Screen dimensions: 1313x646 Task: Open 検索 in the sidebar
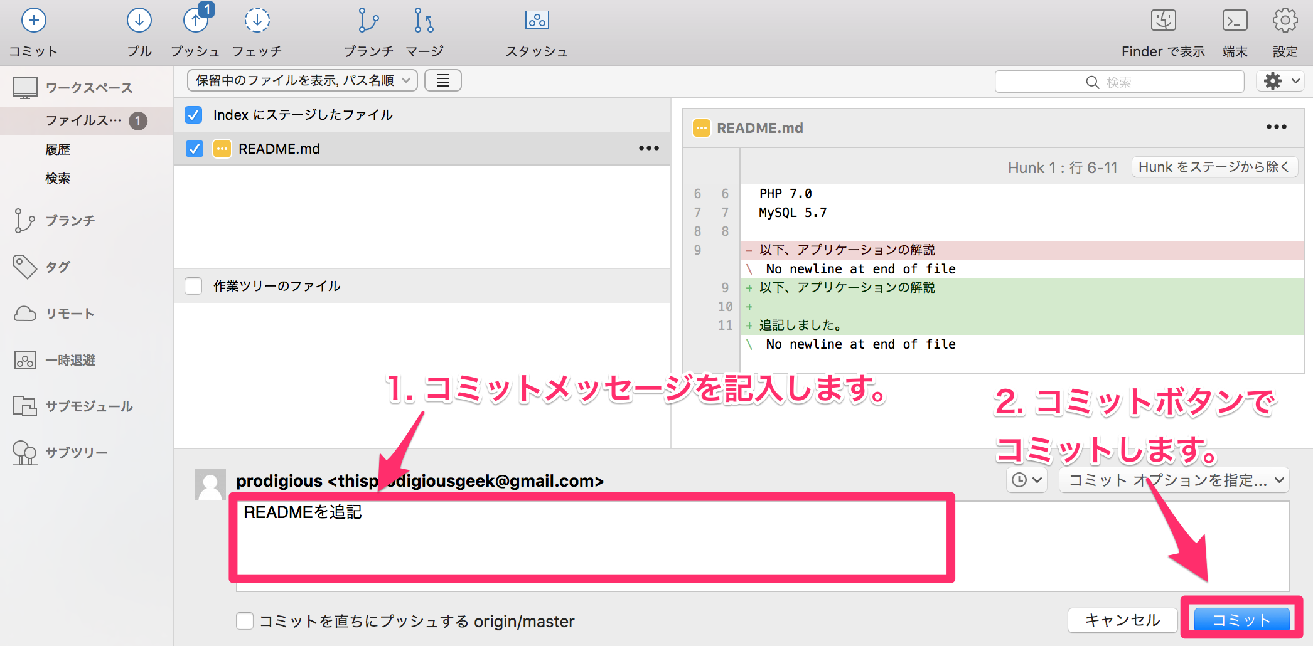(x=58, y=178)
